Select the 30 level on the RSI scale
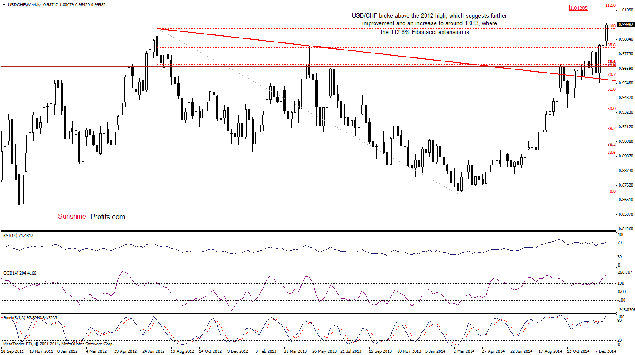 [620, 257]
